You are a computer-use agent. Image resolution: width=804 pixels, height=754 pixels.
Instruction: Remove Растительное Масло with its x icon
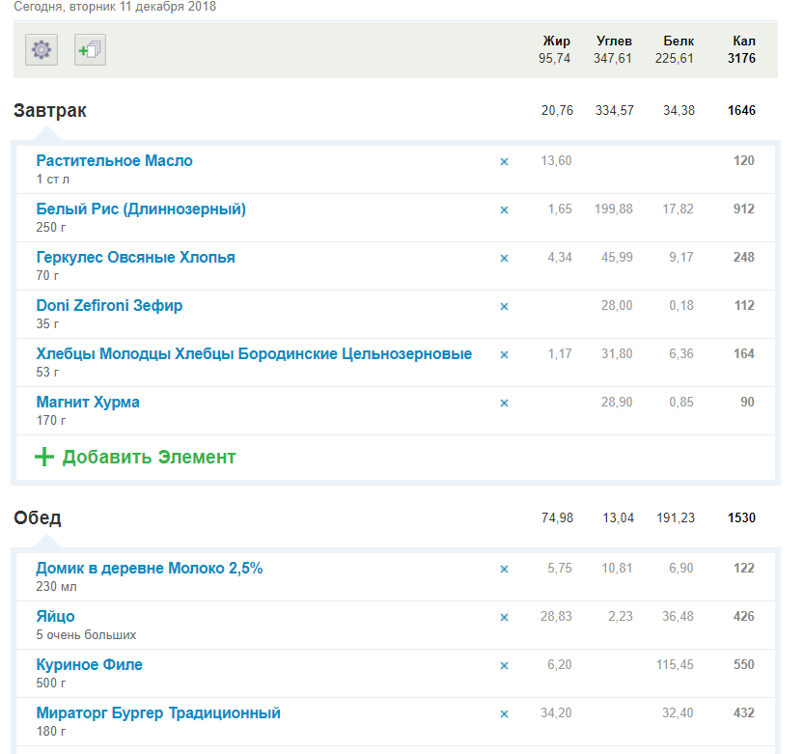point(504,161)
